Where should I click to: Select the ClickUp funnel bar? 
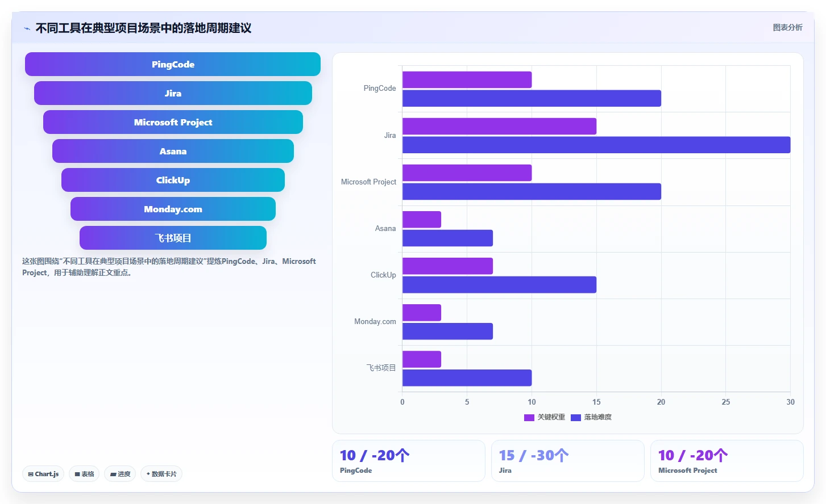[173, 180]
